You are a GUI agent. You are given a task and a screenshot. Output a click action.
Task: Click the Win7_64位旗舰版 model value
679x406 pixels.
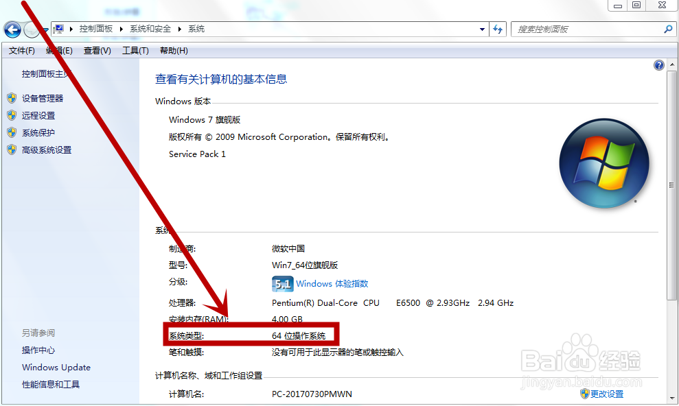pyautogui.click(x=305, y=265)
